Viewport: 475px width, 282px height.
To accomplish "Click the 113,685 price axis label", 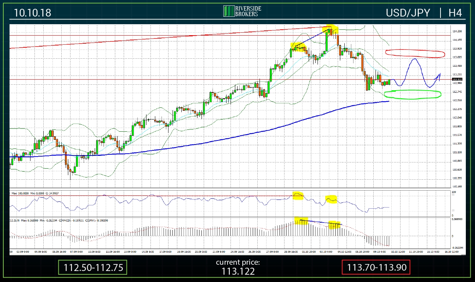I will [457, 57].
